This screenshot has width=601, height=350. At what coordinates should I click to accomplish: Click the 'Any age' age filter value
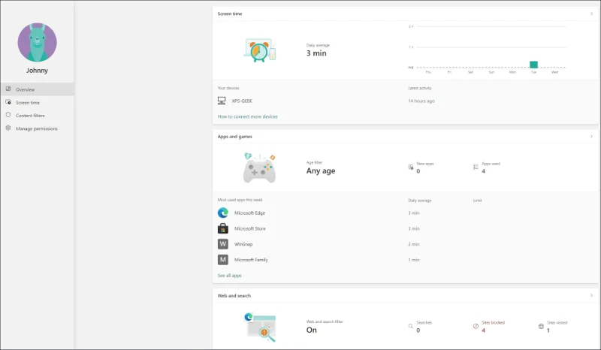(x=321, y=171)
